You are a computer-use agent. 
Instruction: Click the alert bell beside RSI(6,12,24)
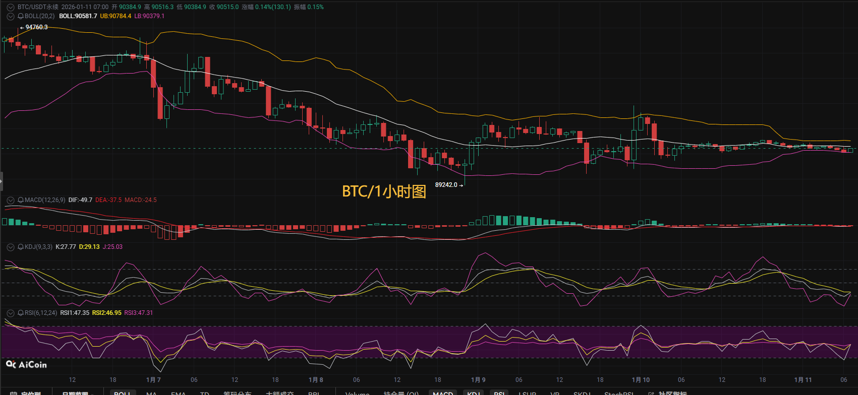coord(21,313)
